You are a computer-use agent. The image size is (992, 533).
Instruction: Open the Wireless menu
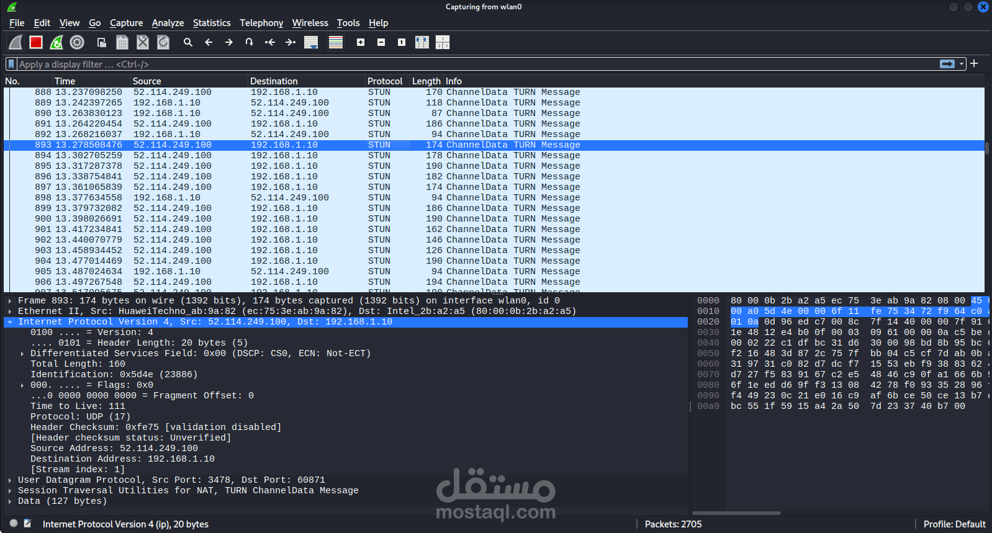coord(310,23)
